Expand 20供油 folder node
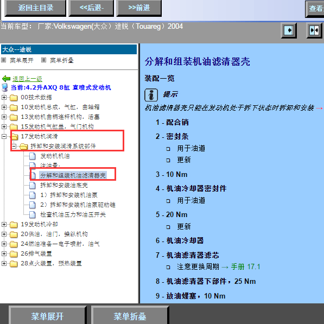Viewport: 324px width, 324px height. click(x=4, y=234)
